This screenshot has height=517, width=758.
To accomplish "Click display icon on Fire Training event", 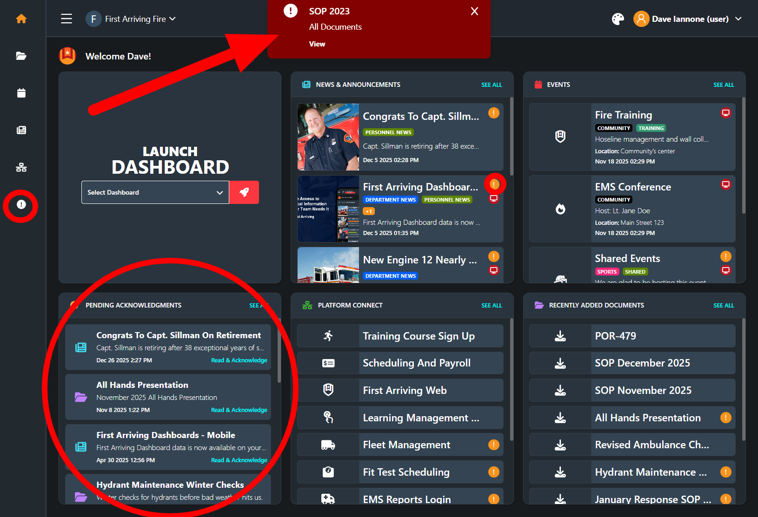I will coord(725,113).
